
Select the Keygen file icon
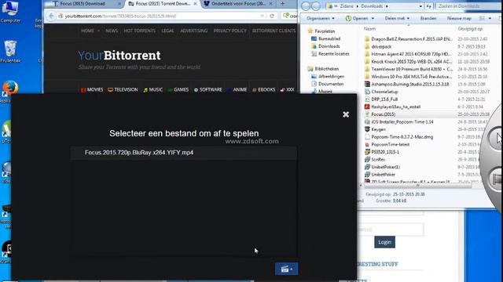tap(367, 129)
